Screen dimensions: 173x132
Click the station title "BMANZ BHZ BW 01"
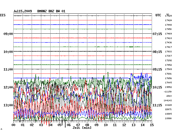(x=51, y=11)
